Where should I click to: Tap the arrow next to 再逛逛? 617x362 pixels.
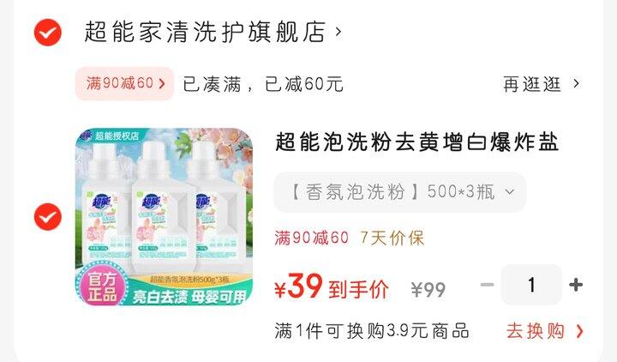[x=576, y=83]
